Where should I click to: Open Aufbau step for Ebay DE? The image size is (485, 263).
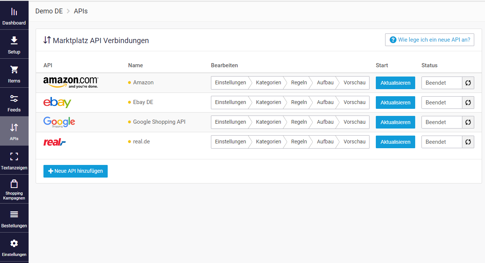click(x=325, y=103)
